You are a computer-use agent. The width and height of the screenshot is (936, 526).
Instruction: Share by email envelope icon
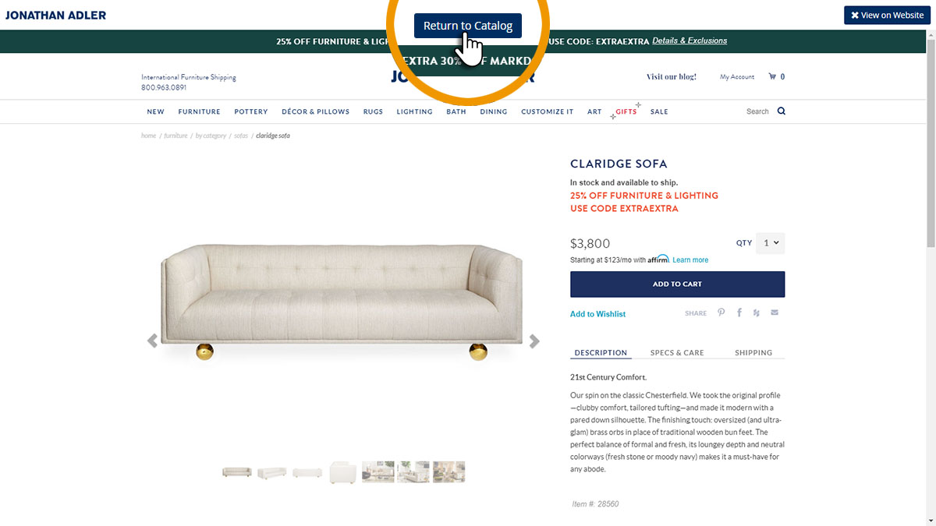[x=775, y=312]
